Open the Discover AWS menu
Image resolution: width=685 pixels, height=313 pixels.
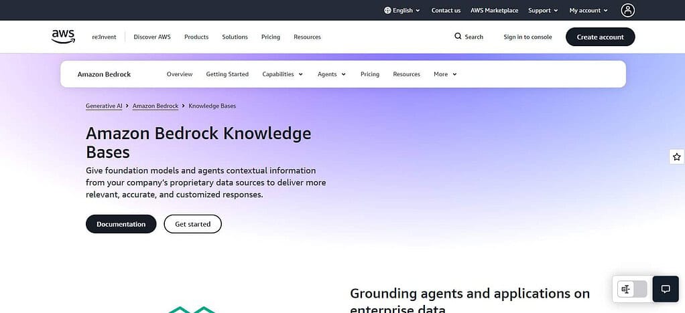pos(152,37)
